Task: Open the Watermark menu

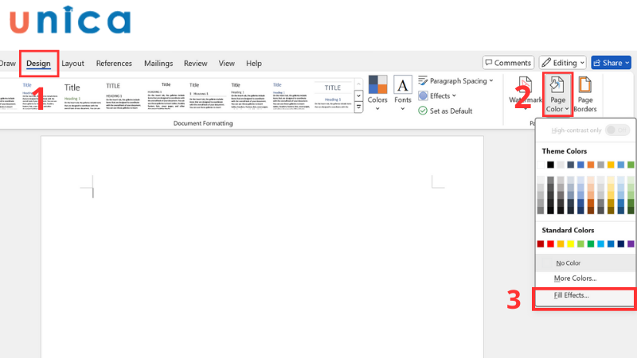Action: click(526, 93)
